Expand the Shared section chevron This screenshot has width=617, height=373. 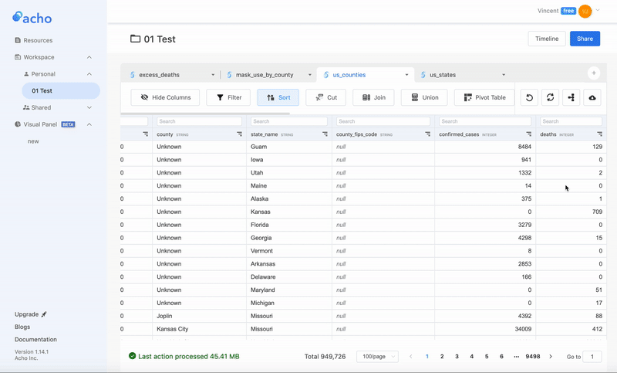click(x=89, y=107)
